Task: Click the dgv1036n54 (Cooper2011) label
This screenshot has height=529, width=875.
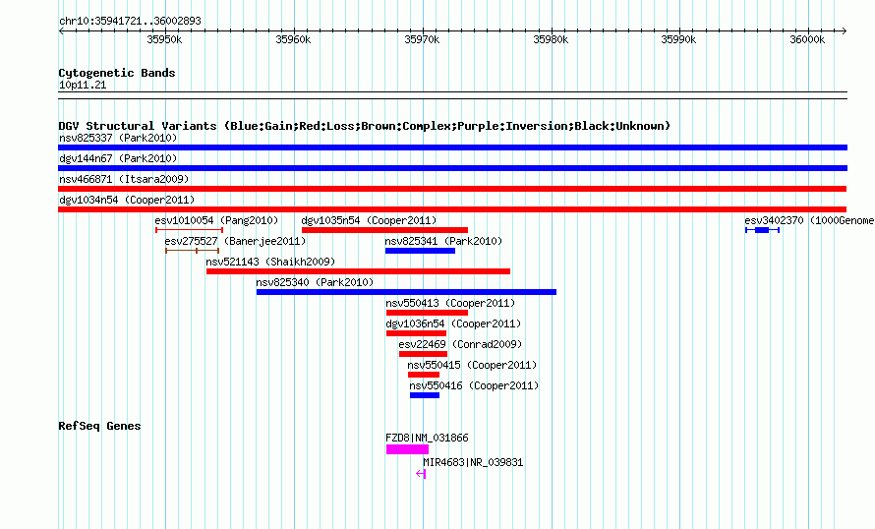Action: (453, 323)
